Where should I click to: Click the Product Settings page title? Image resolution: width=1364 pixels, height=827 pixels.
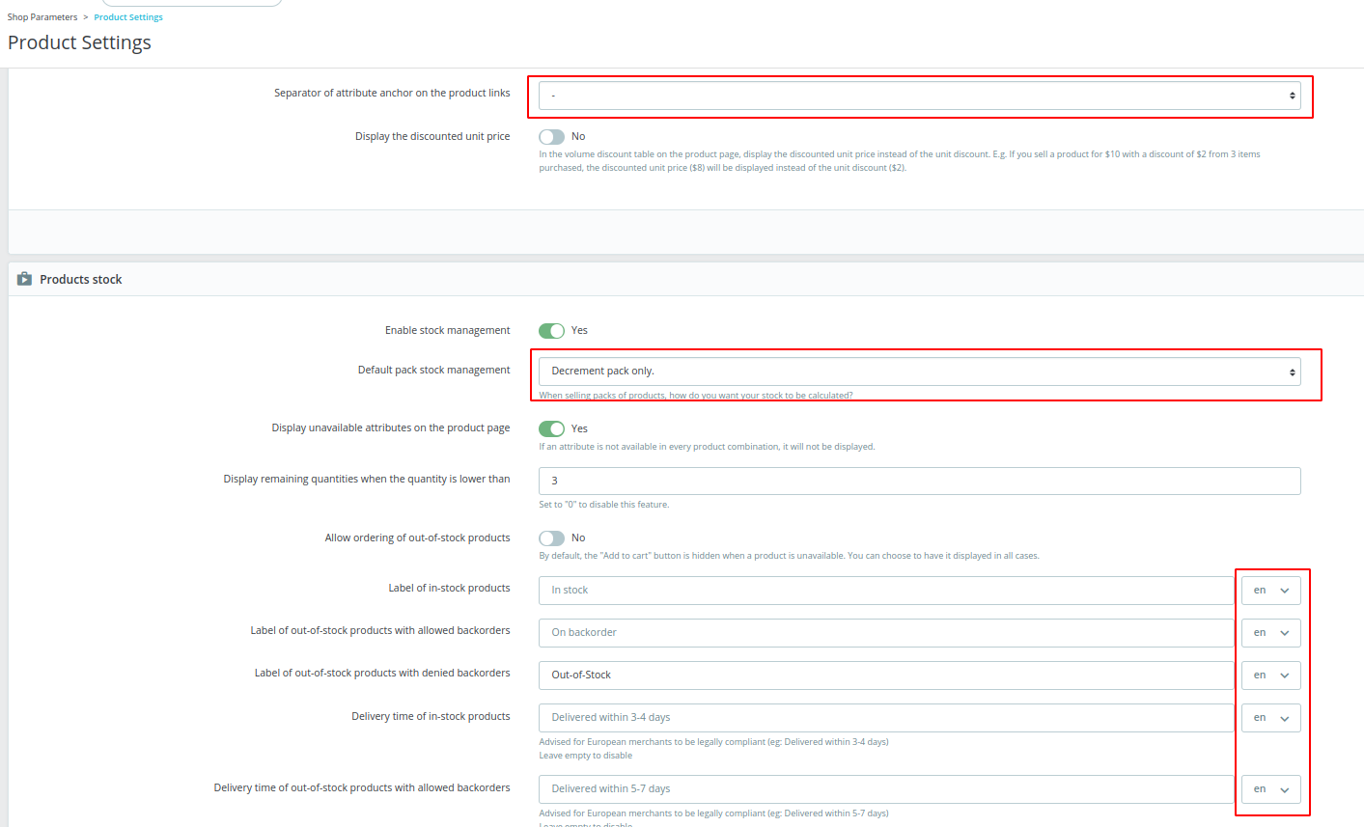[79, 42]
